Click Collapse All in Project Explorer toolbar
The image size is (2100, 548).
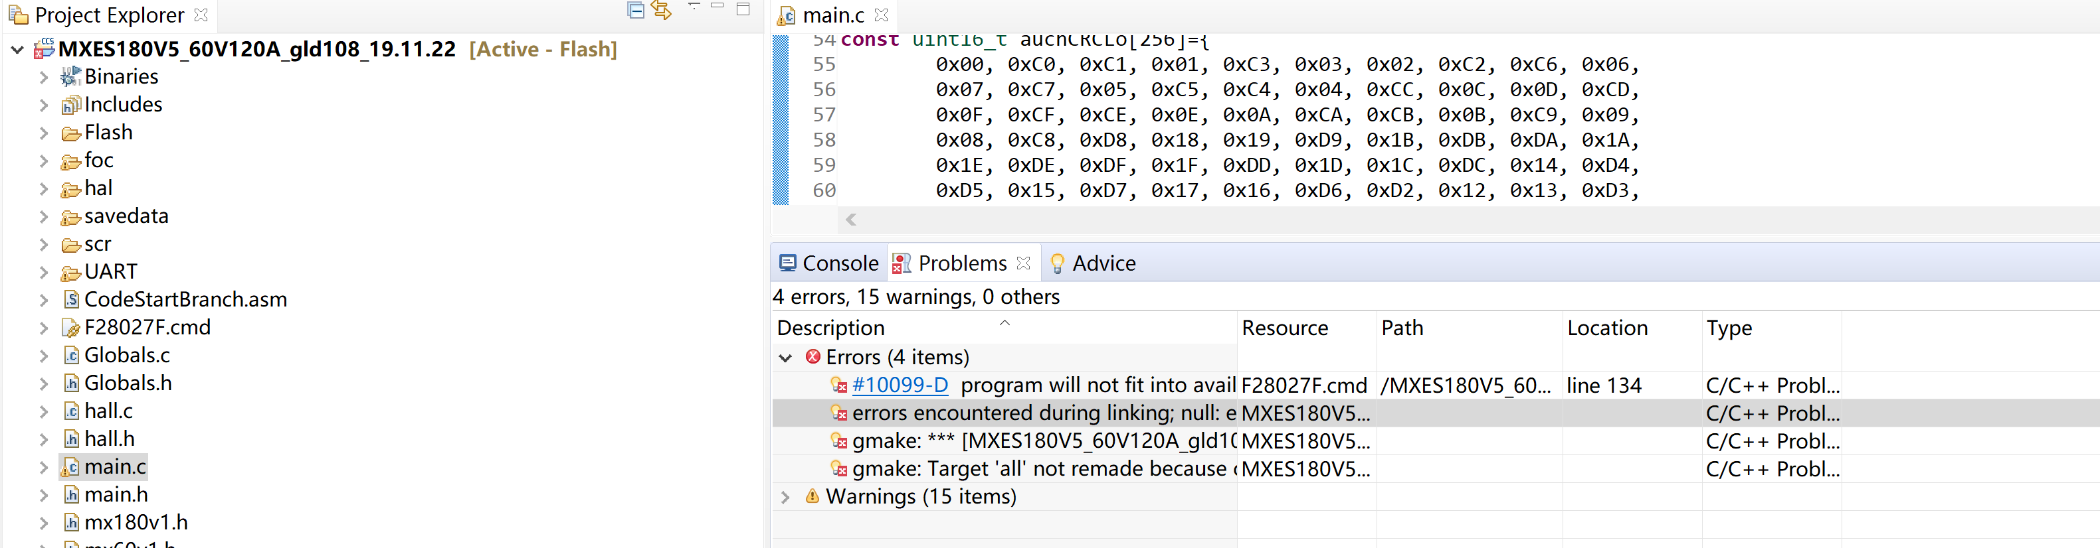click(635, 11)
